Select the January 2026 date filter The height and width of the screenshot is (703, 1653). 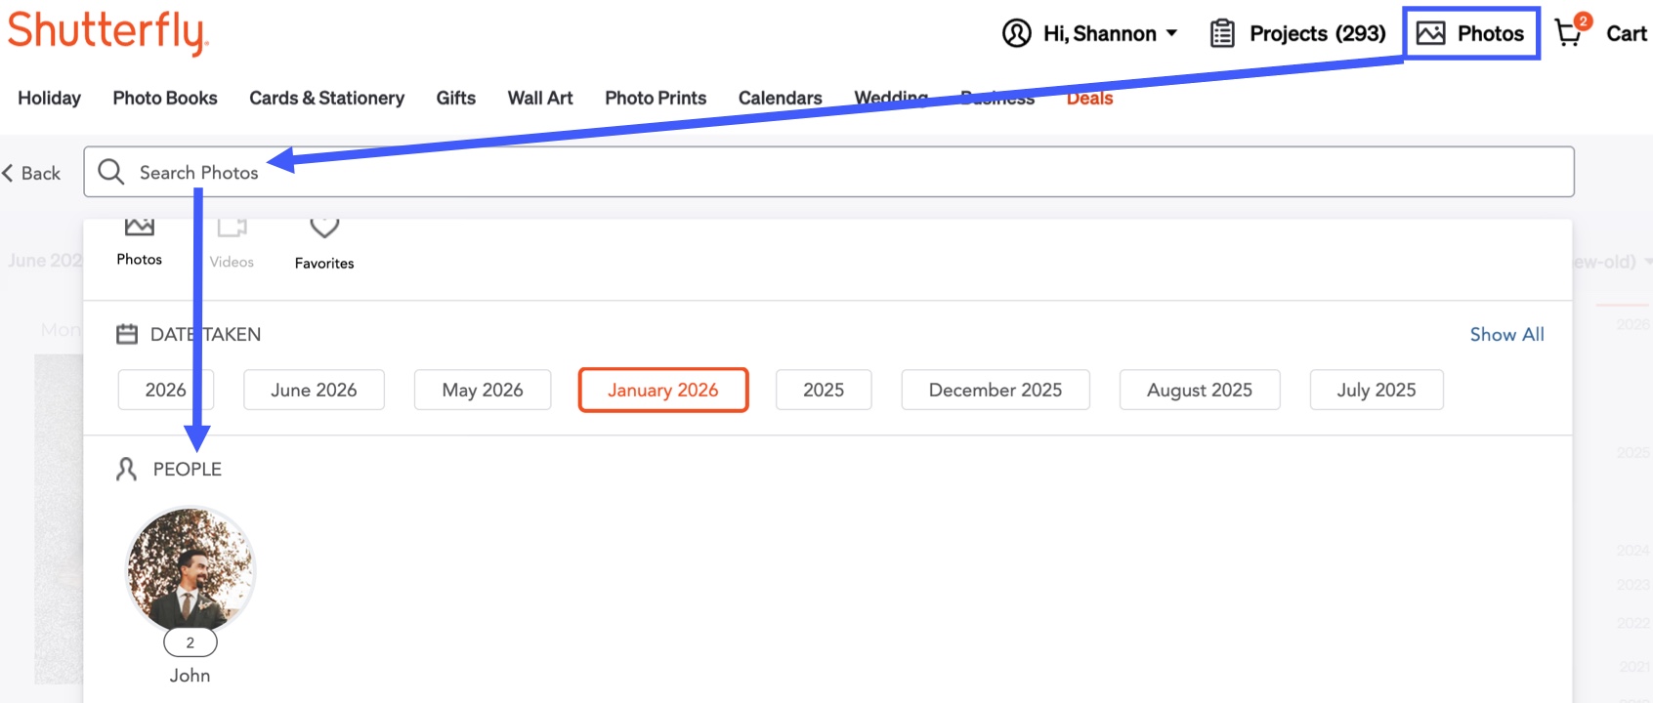pos(663,390)
